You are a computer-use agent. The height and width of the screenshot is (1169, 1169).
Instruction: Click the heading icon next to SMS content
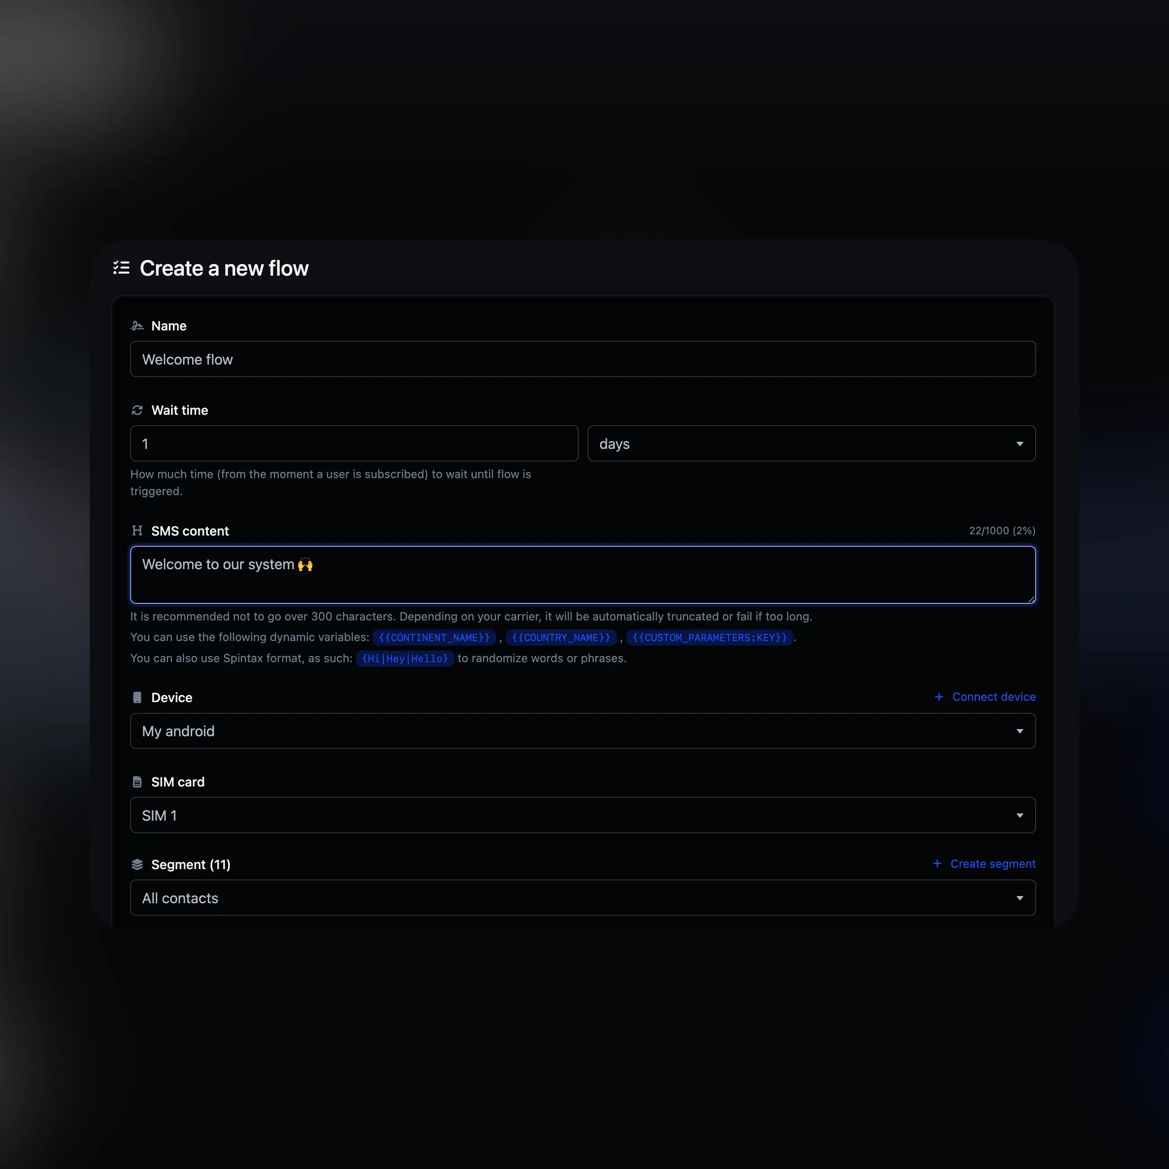tap(137, 531)
